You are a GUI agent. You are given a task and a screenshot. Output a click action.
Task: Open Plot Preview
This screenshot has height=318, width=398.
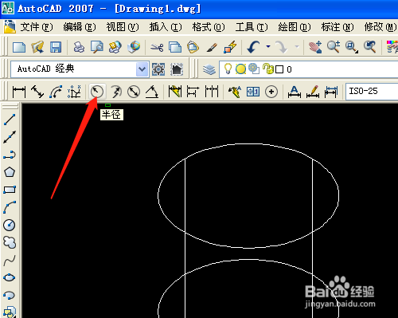click(97, 47)
